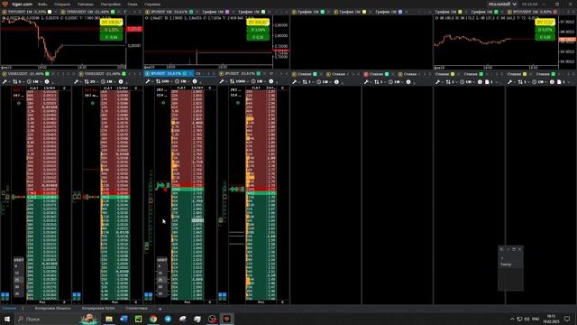Open the Открыть menu
The image size is (577, 325).
(x=62, y=4)
